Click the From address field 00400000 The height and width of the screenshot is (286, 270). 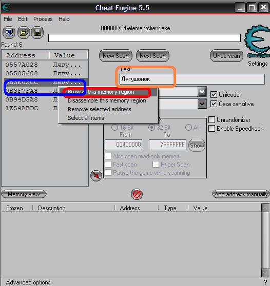click(124, 145)
